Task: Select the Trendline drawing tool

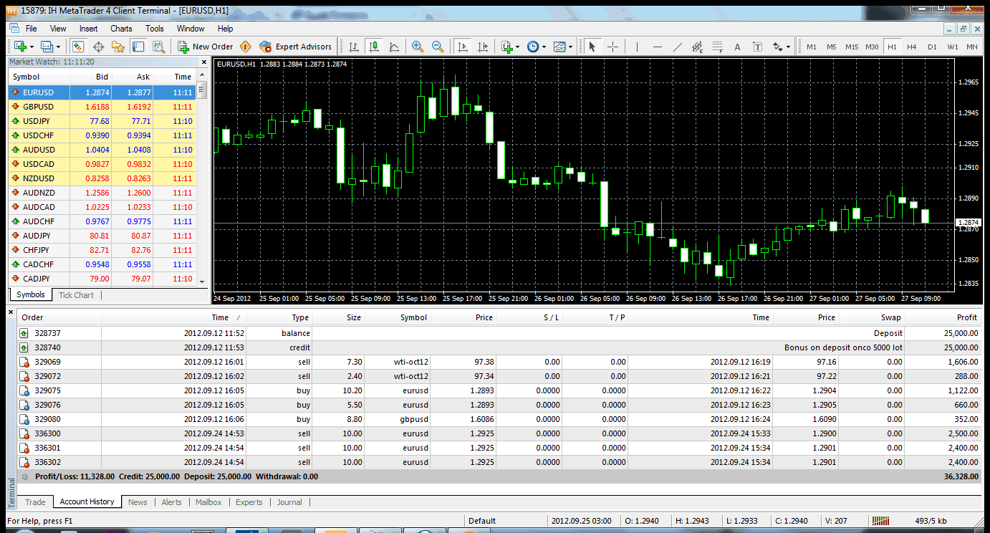Action: (x=677, y=47)
